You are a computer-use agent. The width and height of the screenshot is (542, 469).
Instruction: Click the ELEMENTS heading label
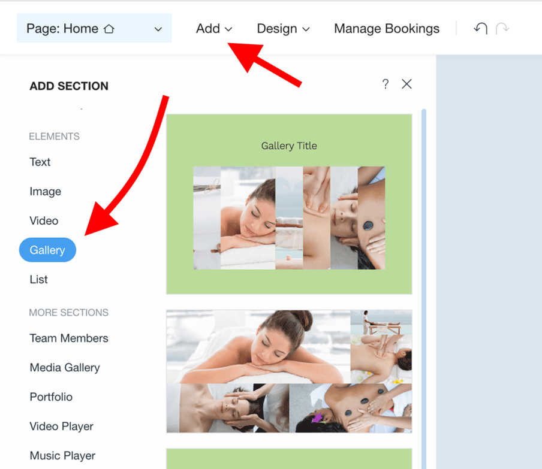pos(55,137)
